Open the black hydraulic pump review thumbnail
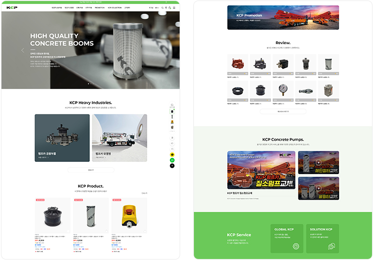The image size is (373, 260). pos(260,64)
